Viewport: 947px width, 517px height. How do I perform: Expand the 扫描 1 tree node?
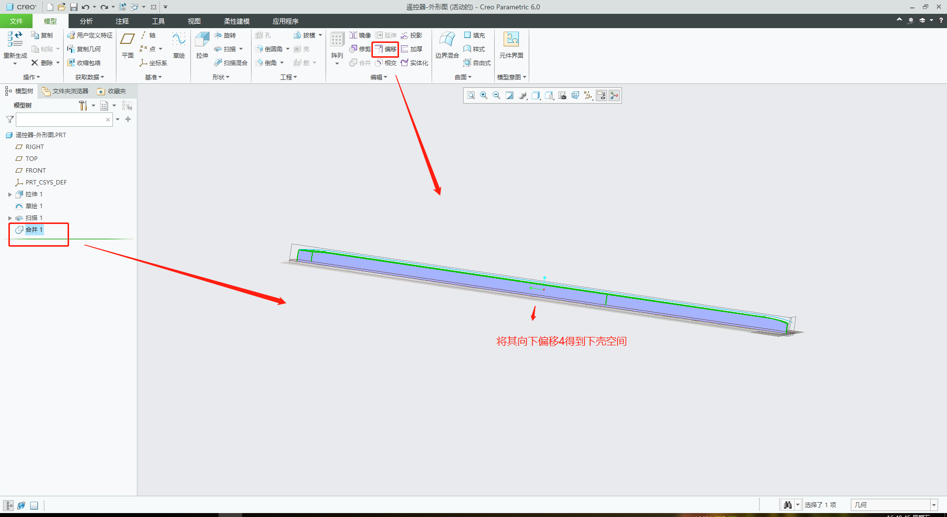click(x=10, y=218)
